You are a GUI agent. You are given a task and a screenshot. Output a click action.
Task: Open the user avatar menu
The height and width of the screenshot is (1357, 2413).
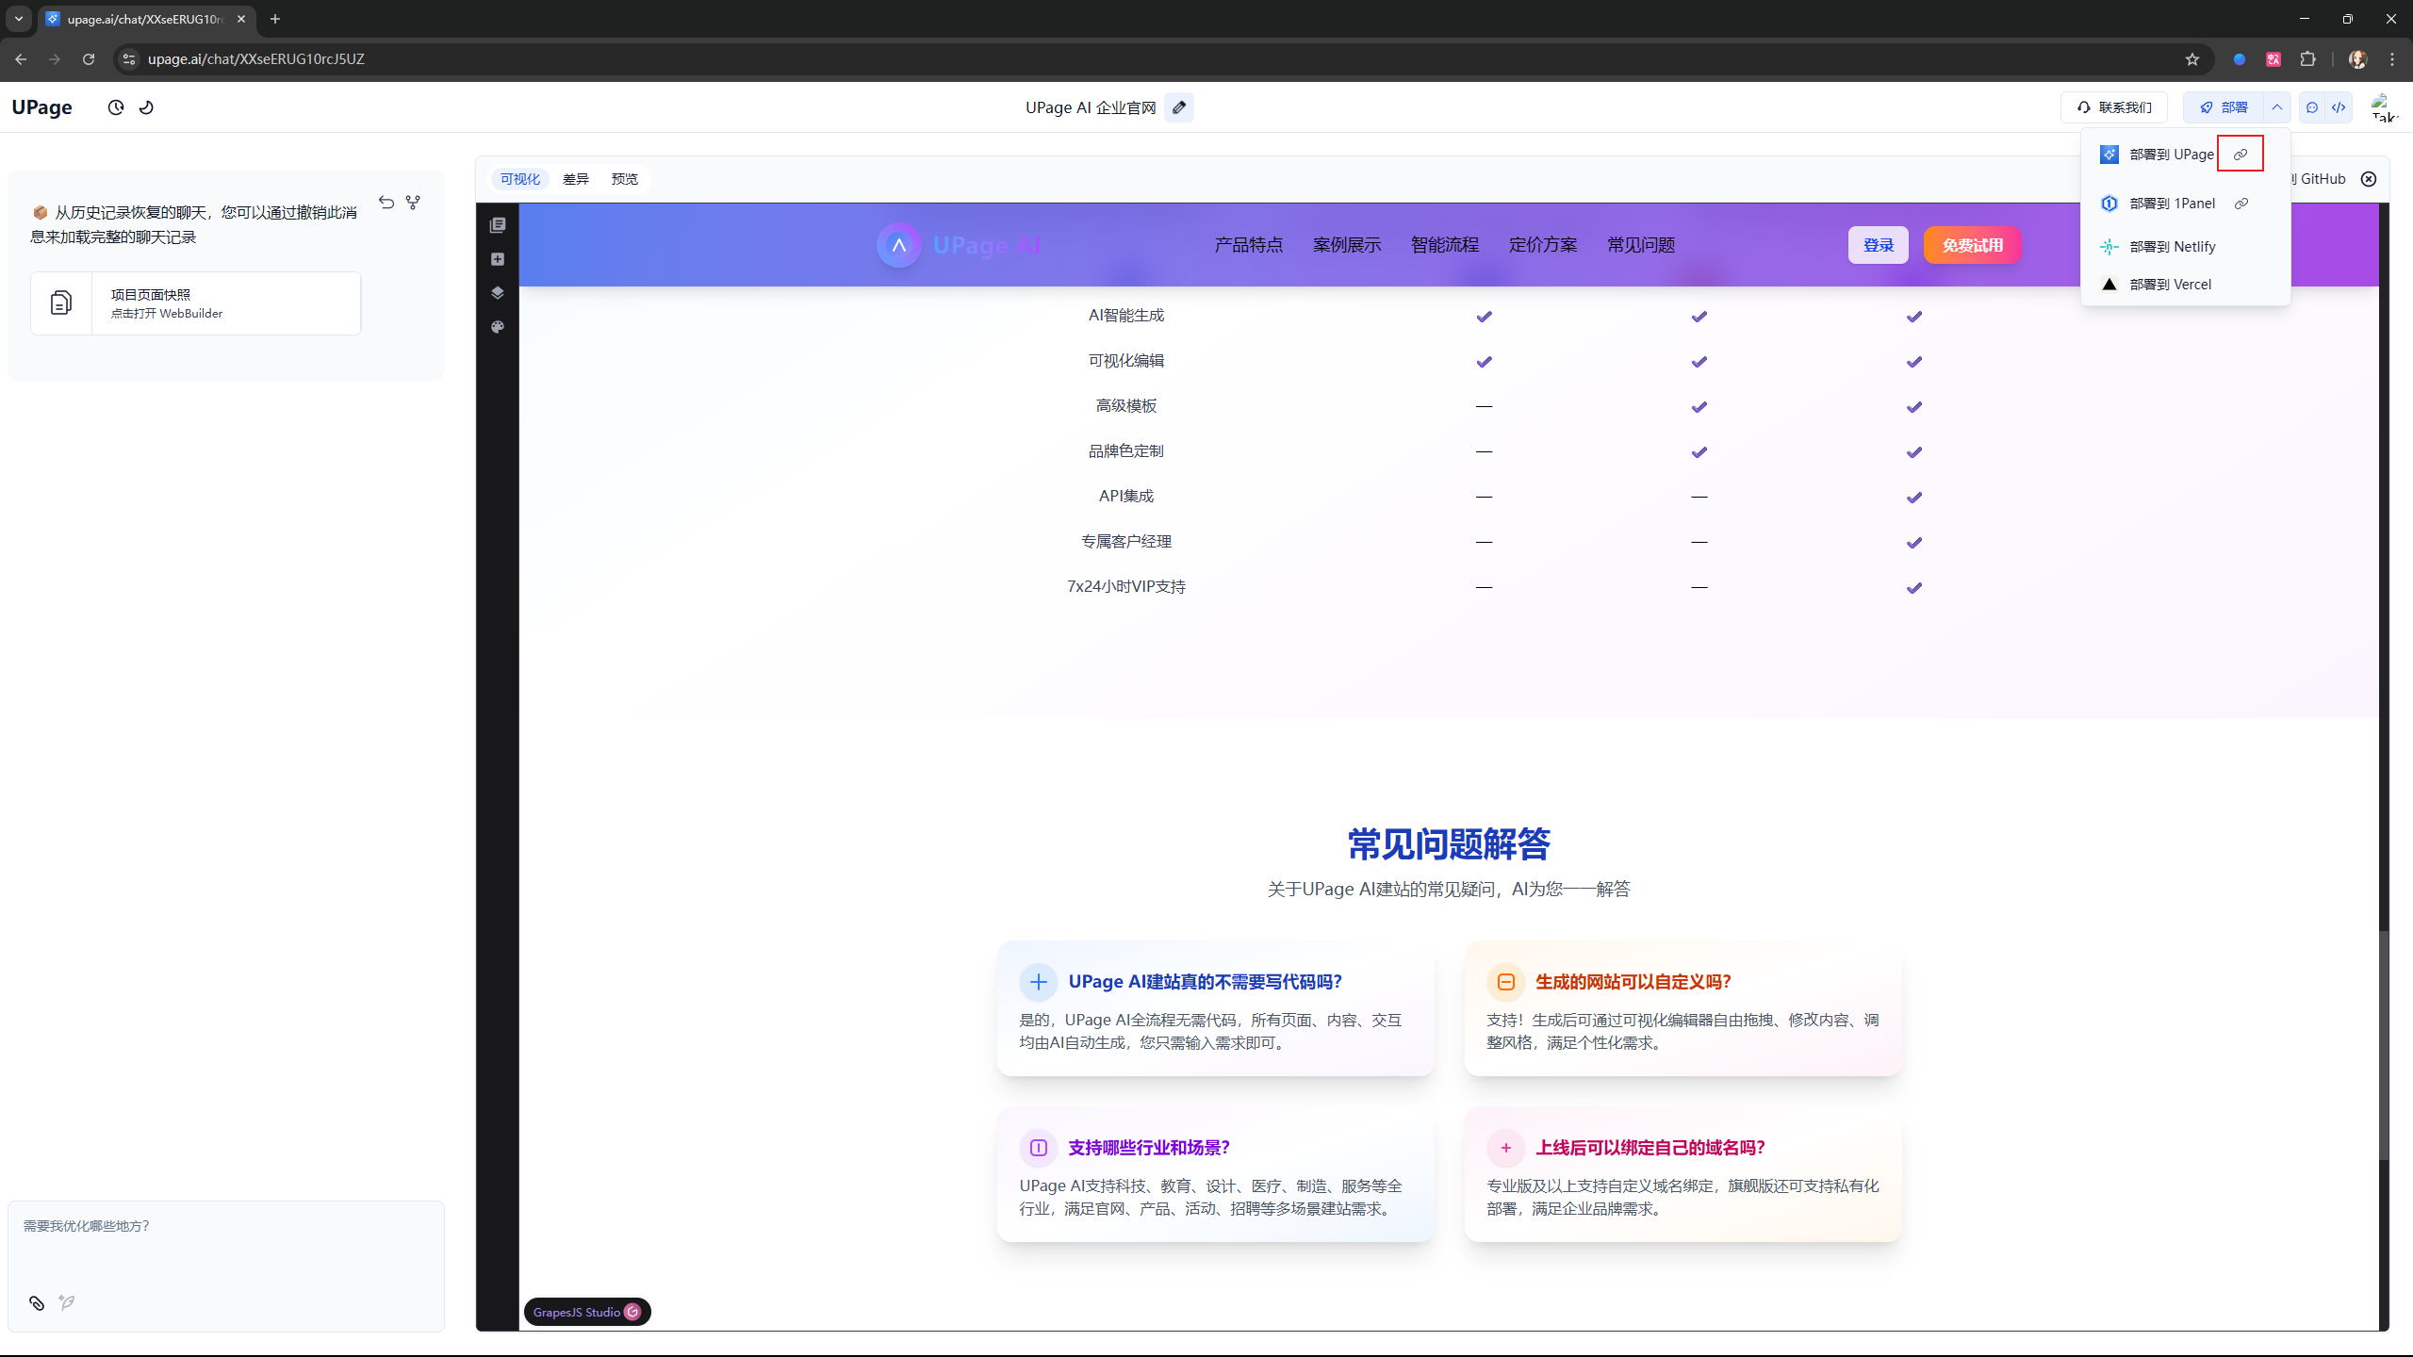[2384, 107]
